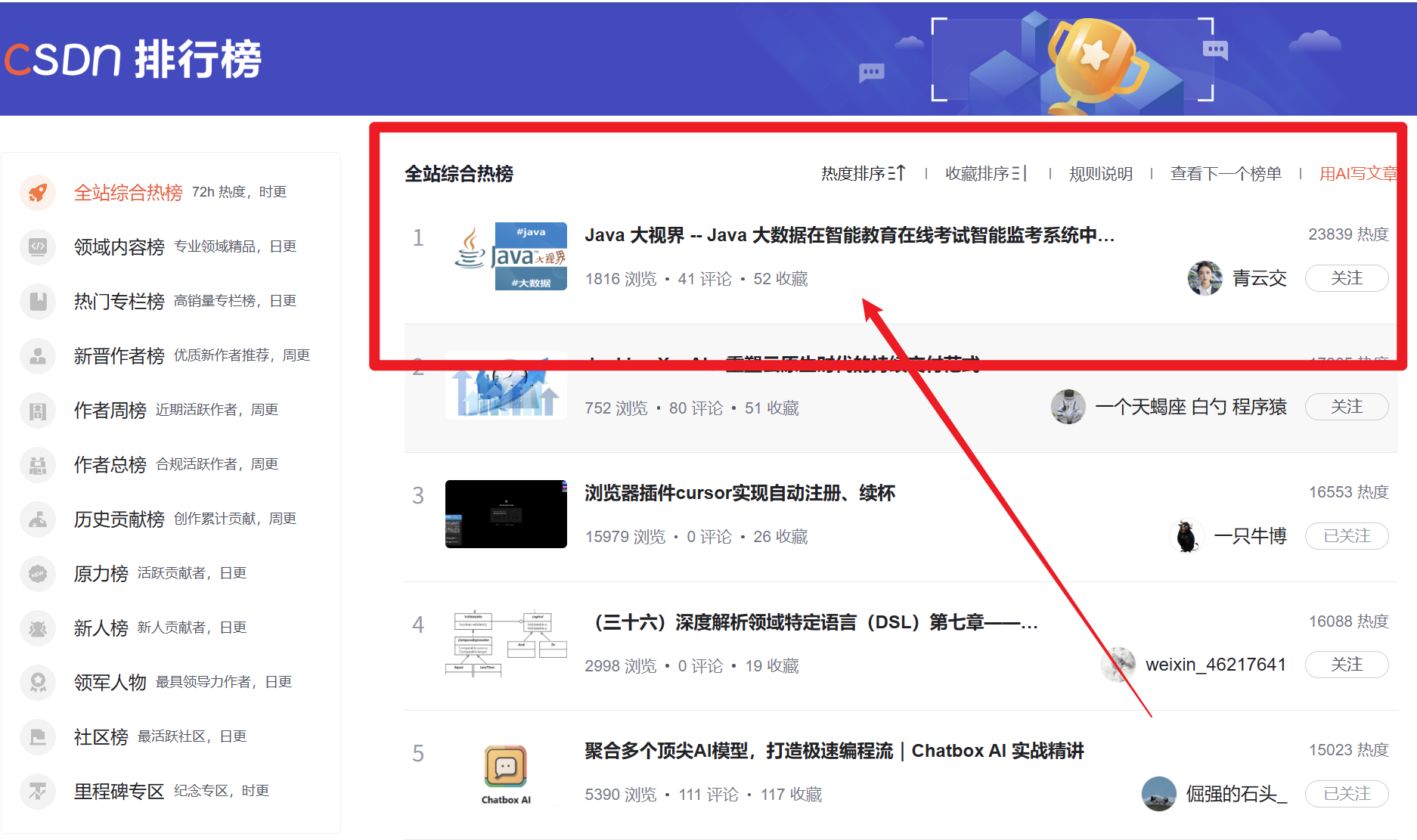The image size is (1417, 840).
Task: Sort list by 收藏排序
Action: point(986,174)
